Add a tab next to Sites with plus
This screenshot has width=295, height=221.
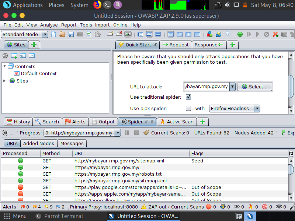[34, 45]
